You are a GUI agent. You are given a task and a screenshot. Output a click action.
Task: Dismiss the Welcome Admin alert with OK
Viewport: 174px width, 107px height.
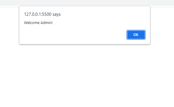click(x=136, y=35)
